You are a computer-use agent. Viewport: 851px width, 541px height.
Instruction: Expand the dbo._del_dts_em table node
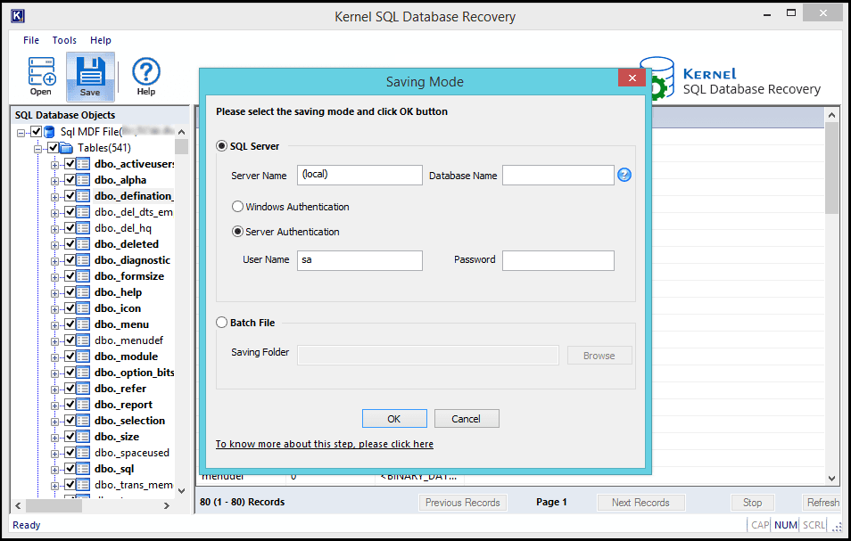(x=54, y=213)
